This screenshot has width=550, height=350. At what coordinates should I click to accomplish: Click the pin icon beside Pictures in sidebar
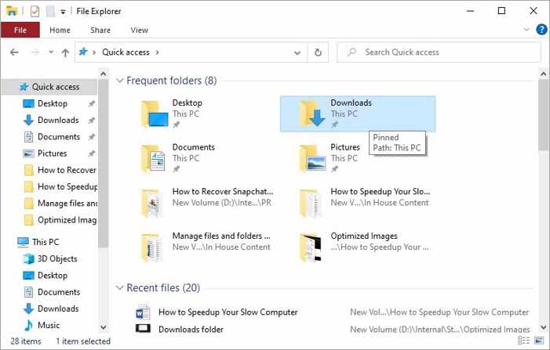coord(92,153)
